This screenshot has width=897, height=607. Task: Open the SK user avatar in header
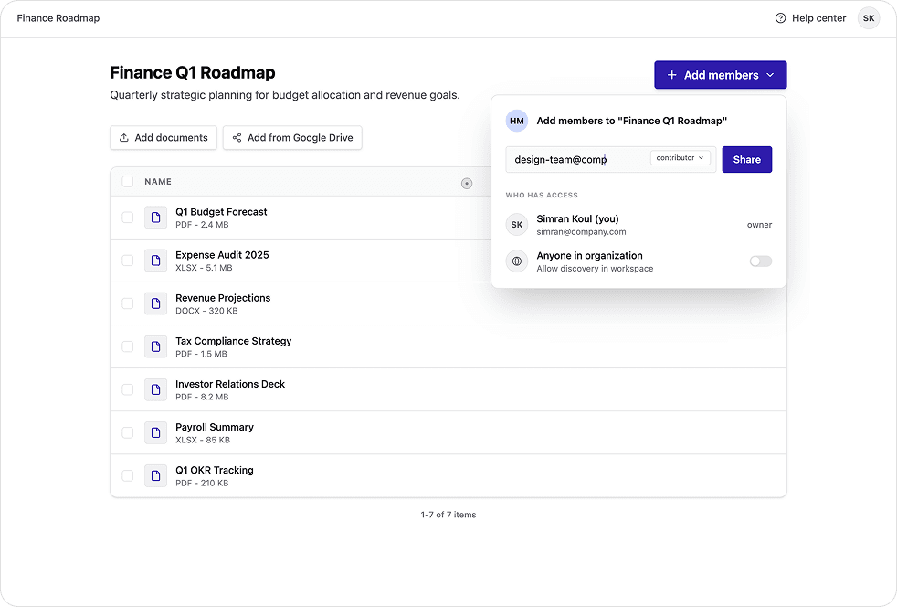(869, 18)
